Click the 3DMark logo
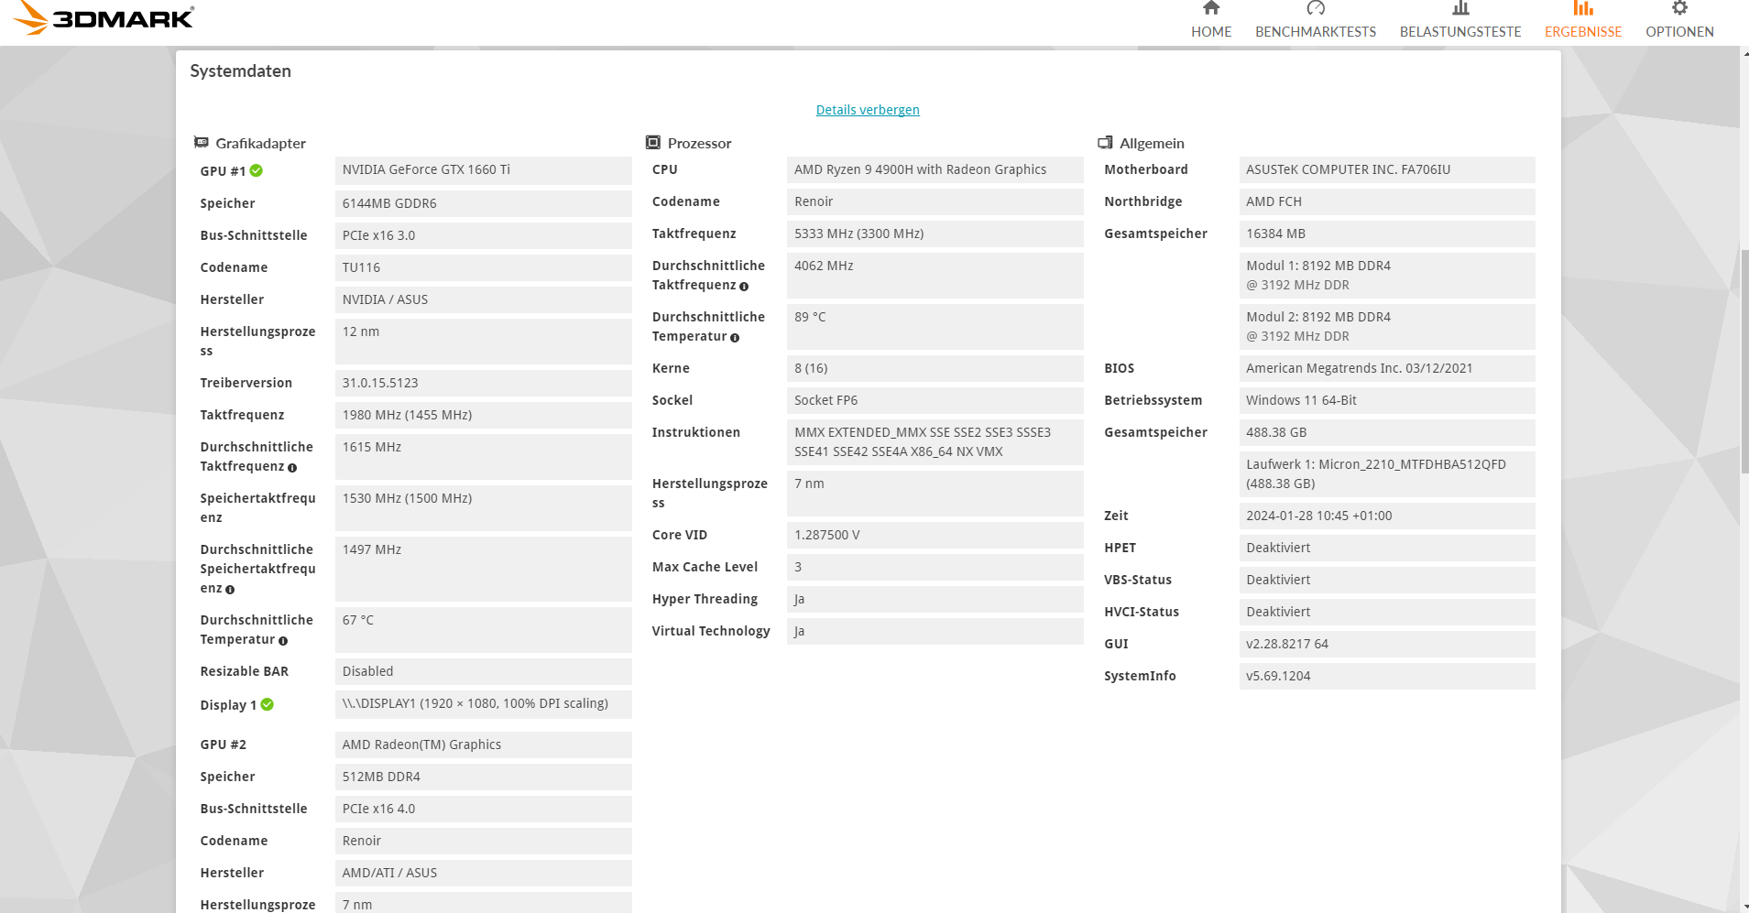1749x913 pixels. [x=104, y=17]
